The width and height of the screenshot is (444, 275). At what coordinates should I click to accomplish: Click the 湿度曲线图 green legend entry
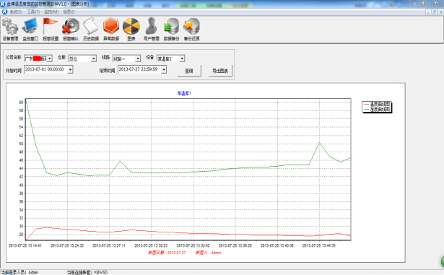[377, 109]
